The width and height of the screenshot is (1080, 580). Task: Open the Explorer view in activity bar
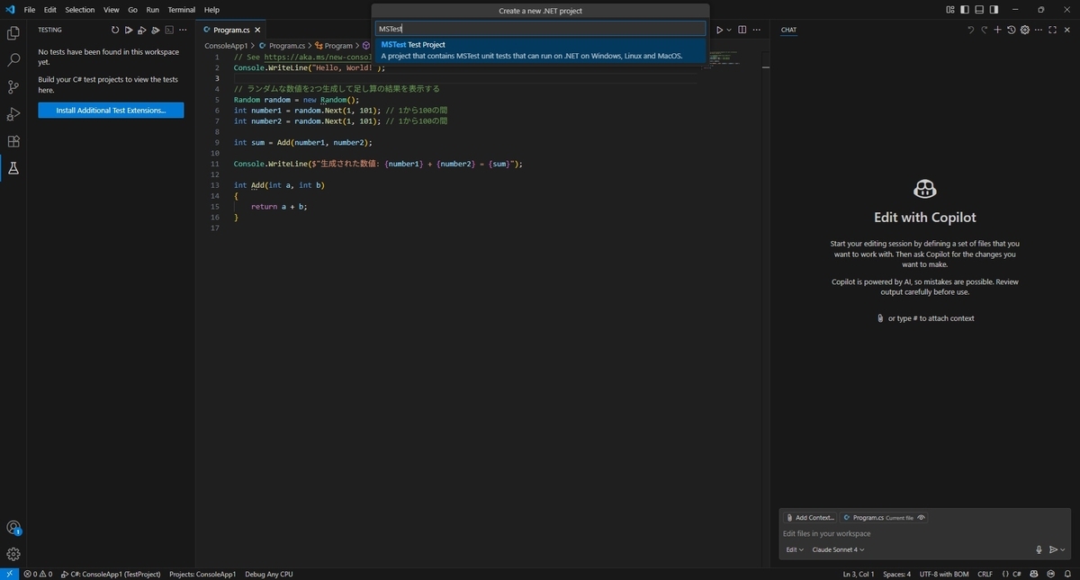tap(13, 33)
